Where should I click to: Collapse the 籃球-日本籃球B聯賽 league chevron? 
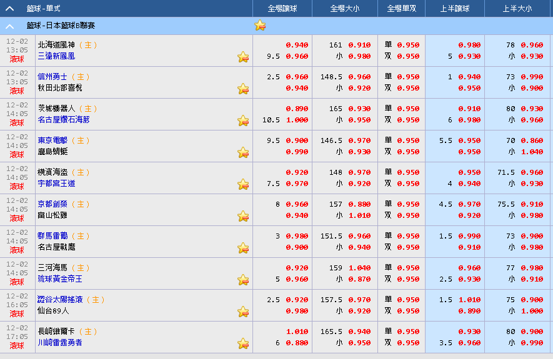point(10,26)
